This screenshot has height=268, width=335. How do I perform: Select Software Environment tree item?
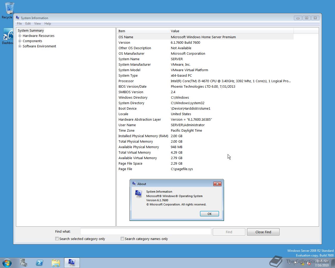tap(39, 46)
